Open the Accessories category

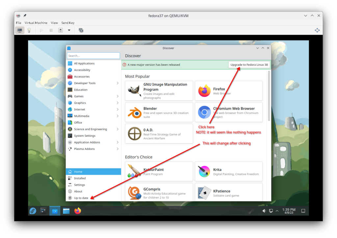coord(93,76)
